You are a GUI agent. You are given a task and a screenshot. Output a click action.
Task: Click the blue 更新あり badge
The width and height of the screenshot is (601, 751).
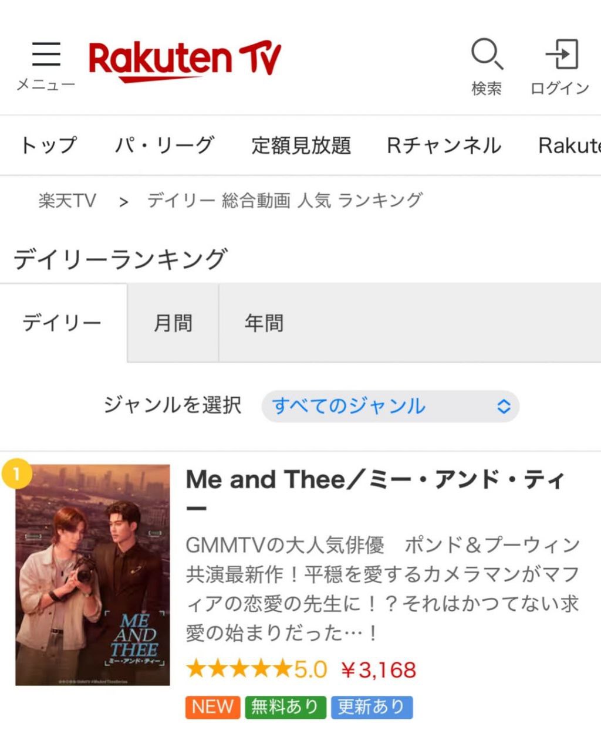(372, 707)
